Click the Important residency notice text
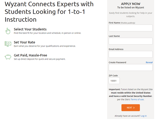 [x=131, y=94]
